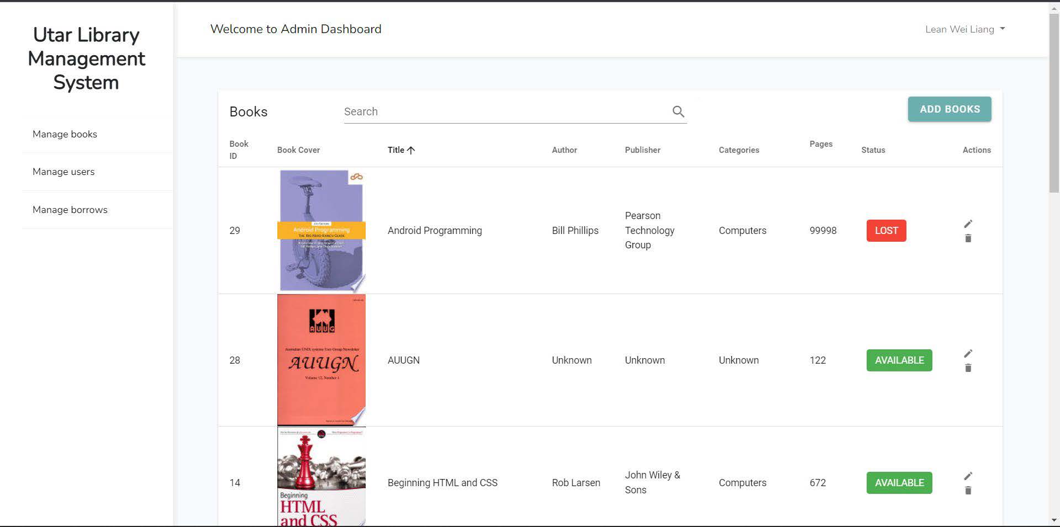The image size is (1060, 527).
Task: Sort by the Pages column header
Action: 821,144
